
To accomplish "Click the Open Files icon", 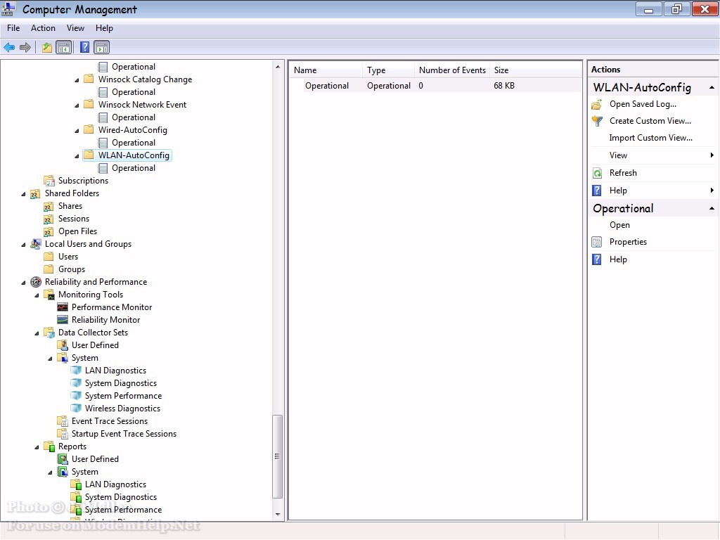I will [49, 232].
